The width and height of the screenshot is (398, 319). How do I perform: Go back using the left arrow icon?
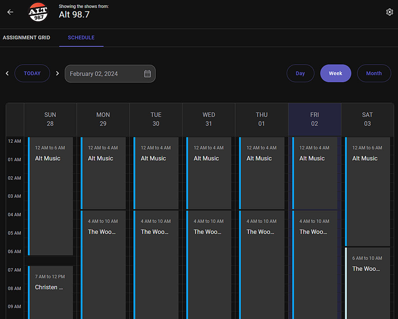tap(10, 12)
